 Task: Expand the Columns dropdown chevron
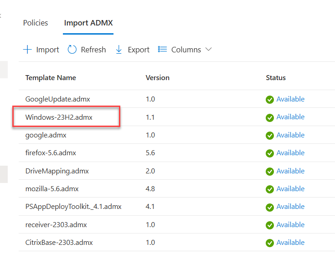point(209,49)
